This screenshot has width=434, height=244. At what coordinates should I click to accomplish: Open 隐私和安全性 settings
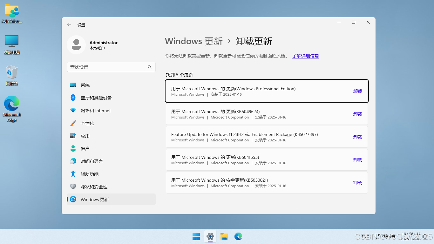tap(111, 187)
